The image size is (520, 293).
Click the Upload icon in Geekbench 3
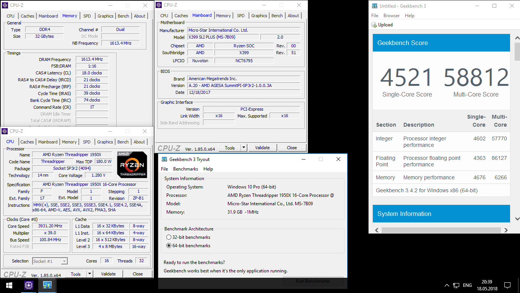click(x=374, y=25)
